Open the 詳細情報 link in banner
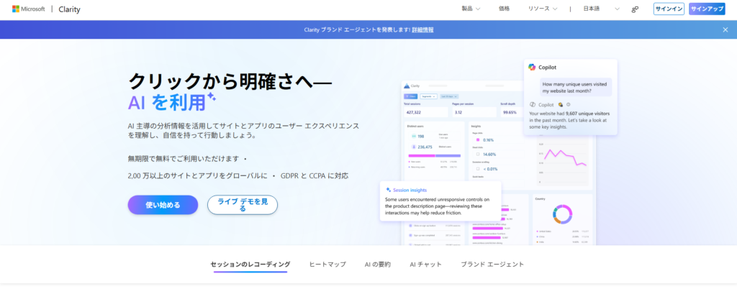This screenshot has width=737, height=294. click(422, 29)
